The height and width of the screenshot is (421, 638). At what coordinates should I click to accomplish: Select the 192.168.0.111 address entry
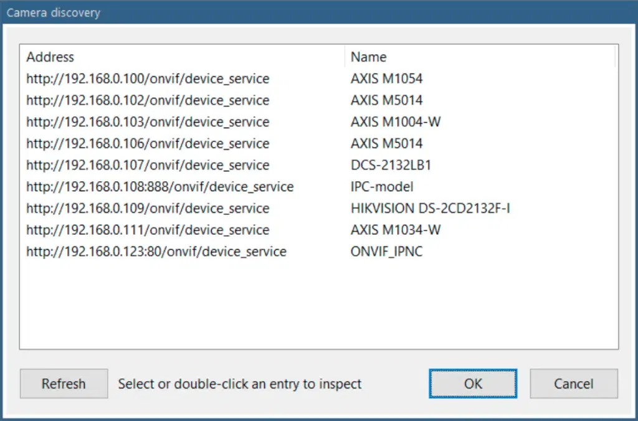pos(148,230)
